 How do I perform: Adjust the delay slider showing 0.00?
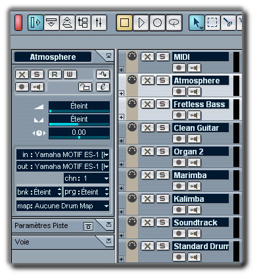pos(79,133)
